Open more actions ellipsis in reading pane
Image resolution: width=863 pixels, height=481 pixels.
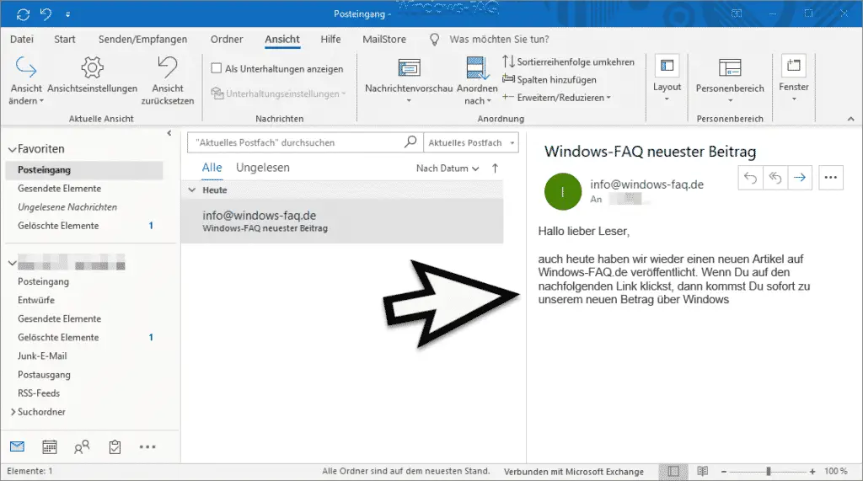click(830, 177)
